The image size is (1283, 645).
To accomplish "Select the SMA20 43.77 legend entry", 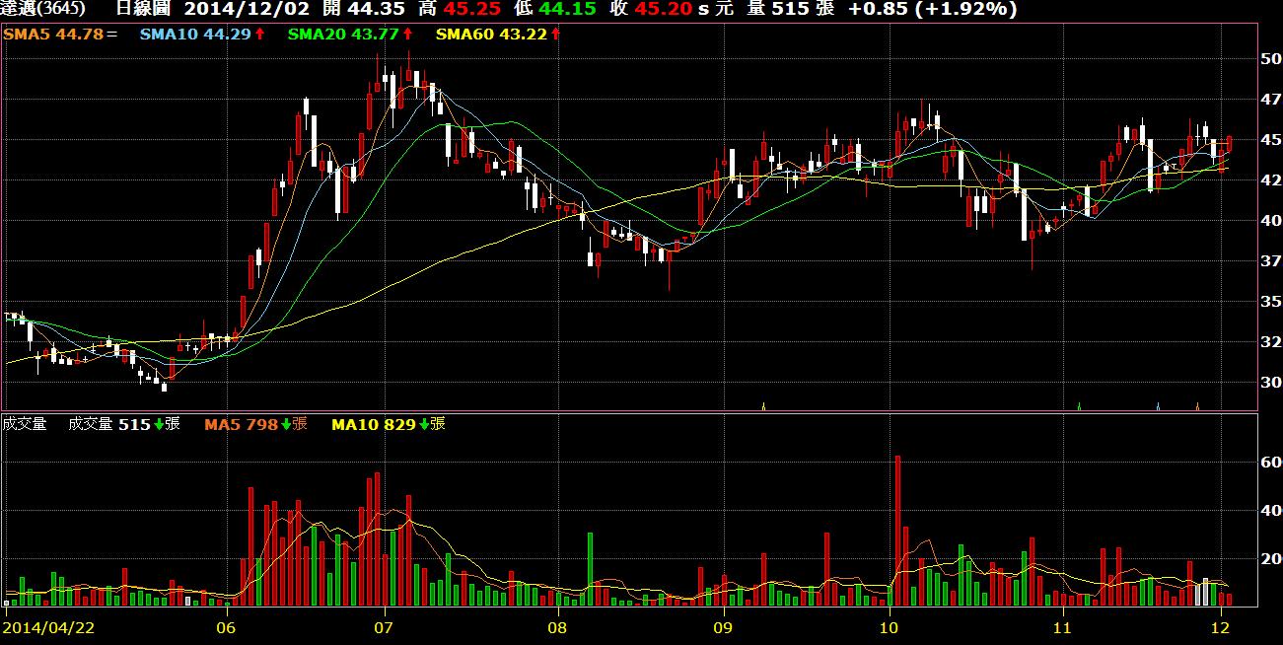I will (x=350, y=34).
